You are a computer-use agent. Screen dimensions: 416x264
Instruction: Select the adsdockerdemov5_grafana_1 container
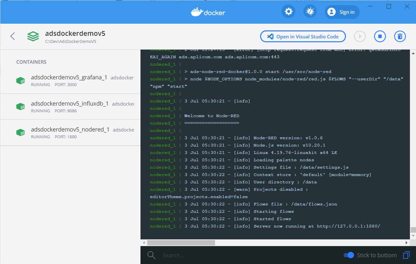point(70,81)
